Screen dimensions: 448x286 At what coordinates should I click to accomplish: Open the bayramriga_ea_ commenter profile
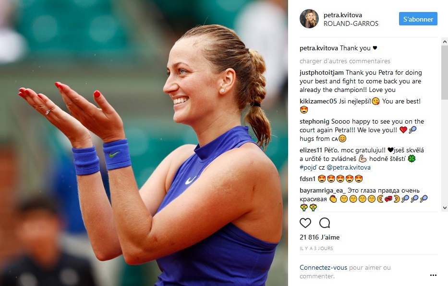tap(323, 191)
